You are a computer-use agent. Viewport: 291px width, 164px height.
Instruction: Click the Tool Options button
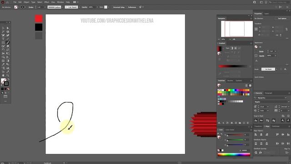[x=282, y=18]
